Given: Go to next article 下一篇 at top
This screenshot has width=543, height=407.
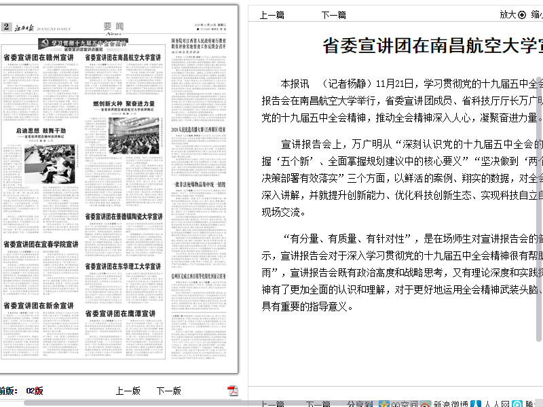Looking at the screenshot, I should pos(333,14).
